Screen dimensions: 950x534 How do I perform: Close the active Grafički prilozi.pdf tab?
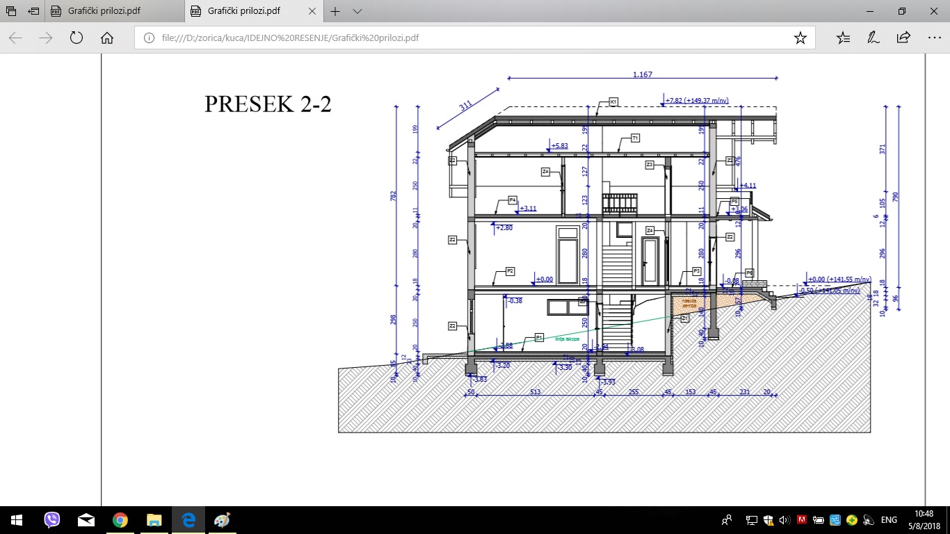click(x=312, y=12)
